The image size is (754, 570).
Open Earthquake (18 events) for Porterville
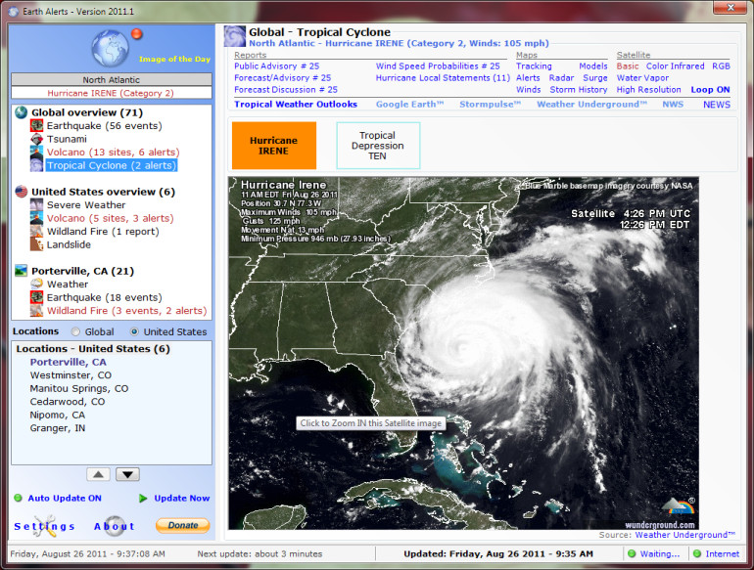105,298
